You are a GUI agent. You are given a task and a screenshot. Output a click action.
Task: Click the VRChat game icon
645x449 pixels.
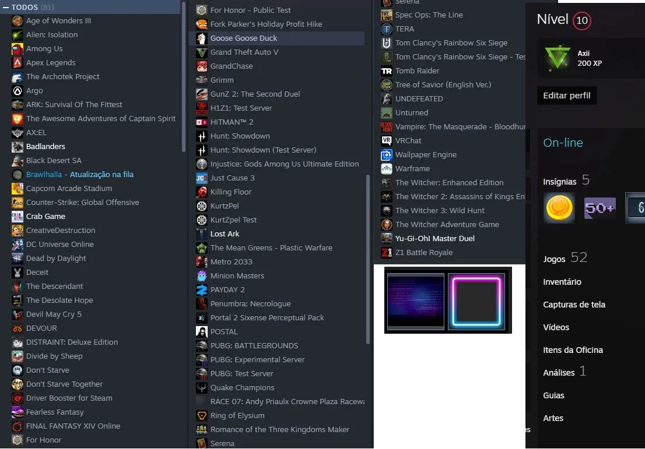(x=386, y=140)
